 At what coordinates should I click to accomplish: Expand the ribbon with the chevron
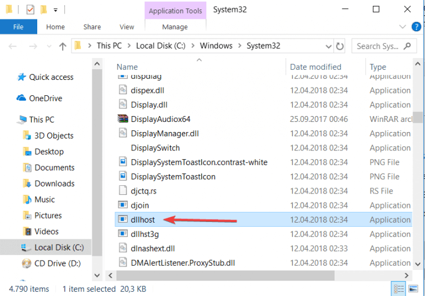point(403,27)
